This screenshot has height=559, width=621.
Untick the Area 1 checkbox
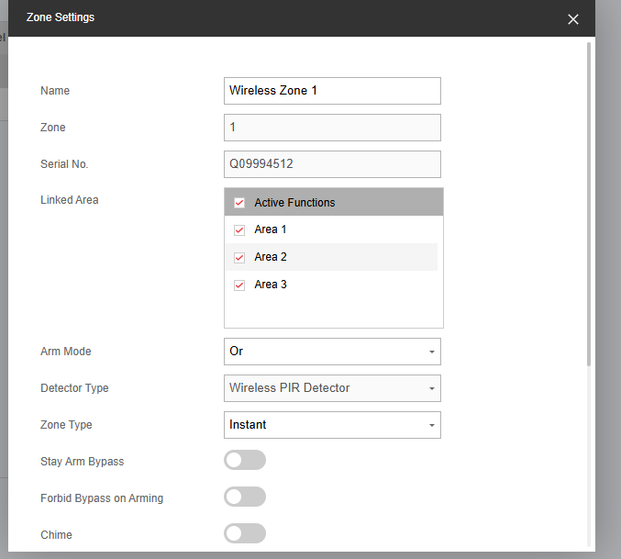tap(239, 230)
